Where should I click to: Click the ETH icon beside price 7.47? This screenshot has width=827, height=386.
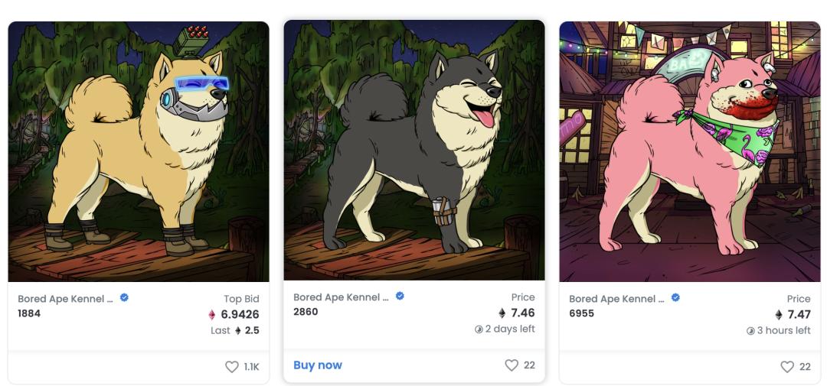tap(779, 315)
